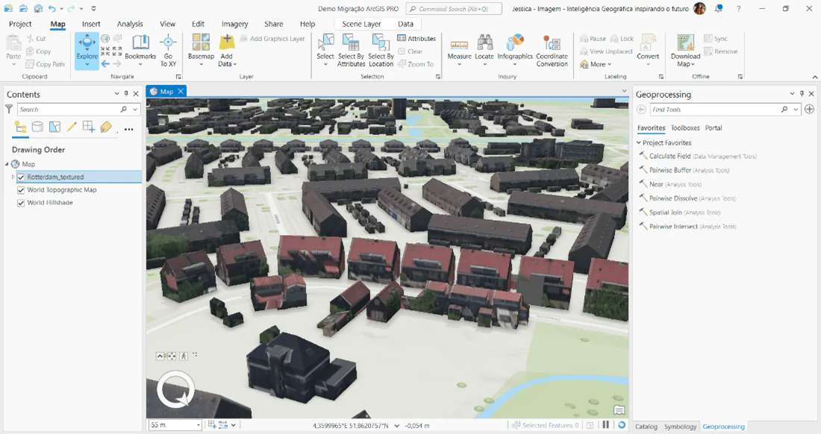Click the navigator compass control
This screenshot has height=434, width=821.
[x=175, y=390]
